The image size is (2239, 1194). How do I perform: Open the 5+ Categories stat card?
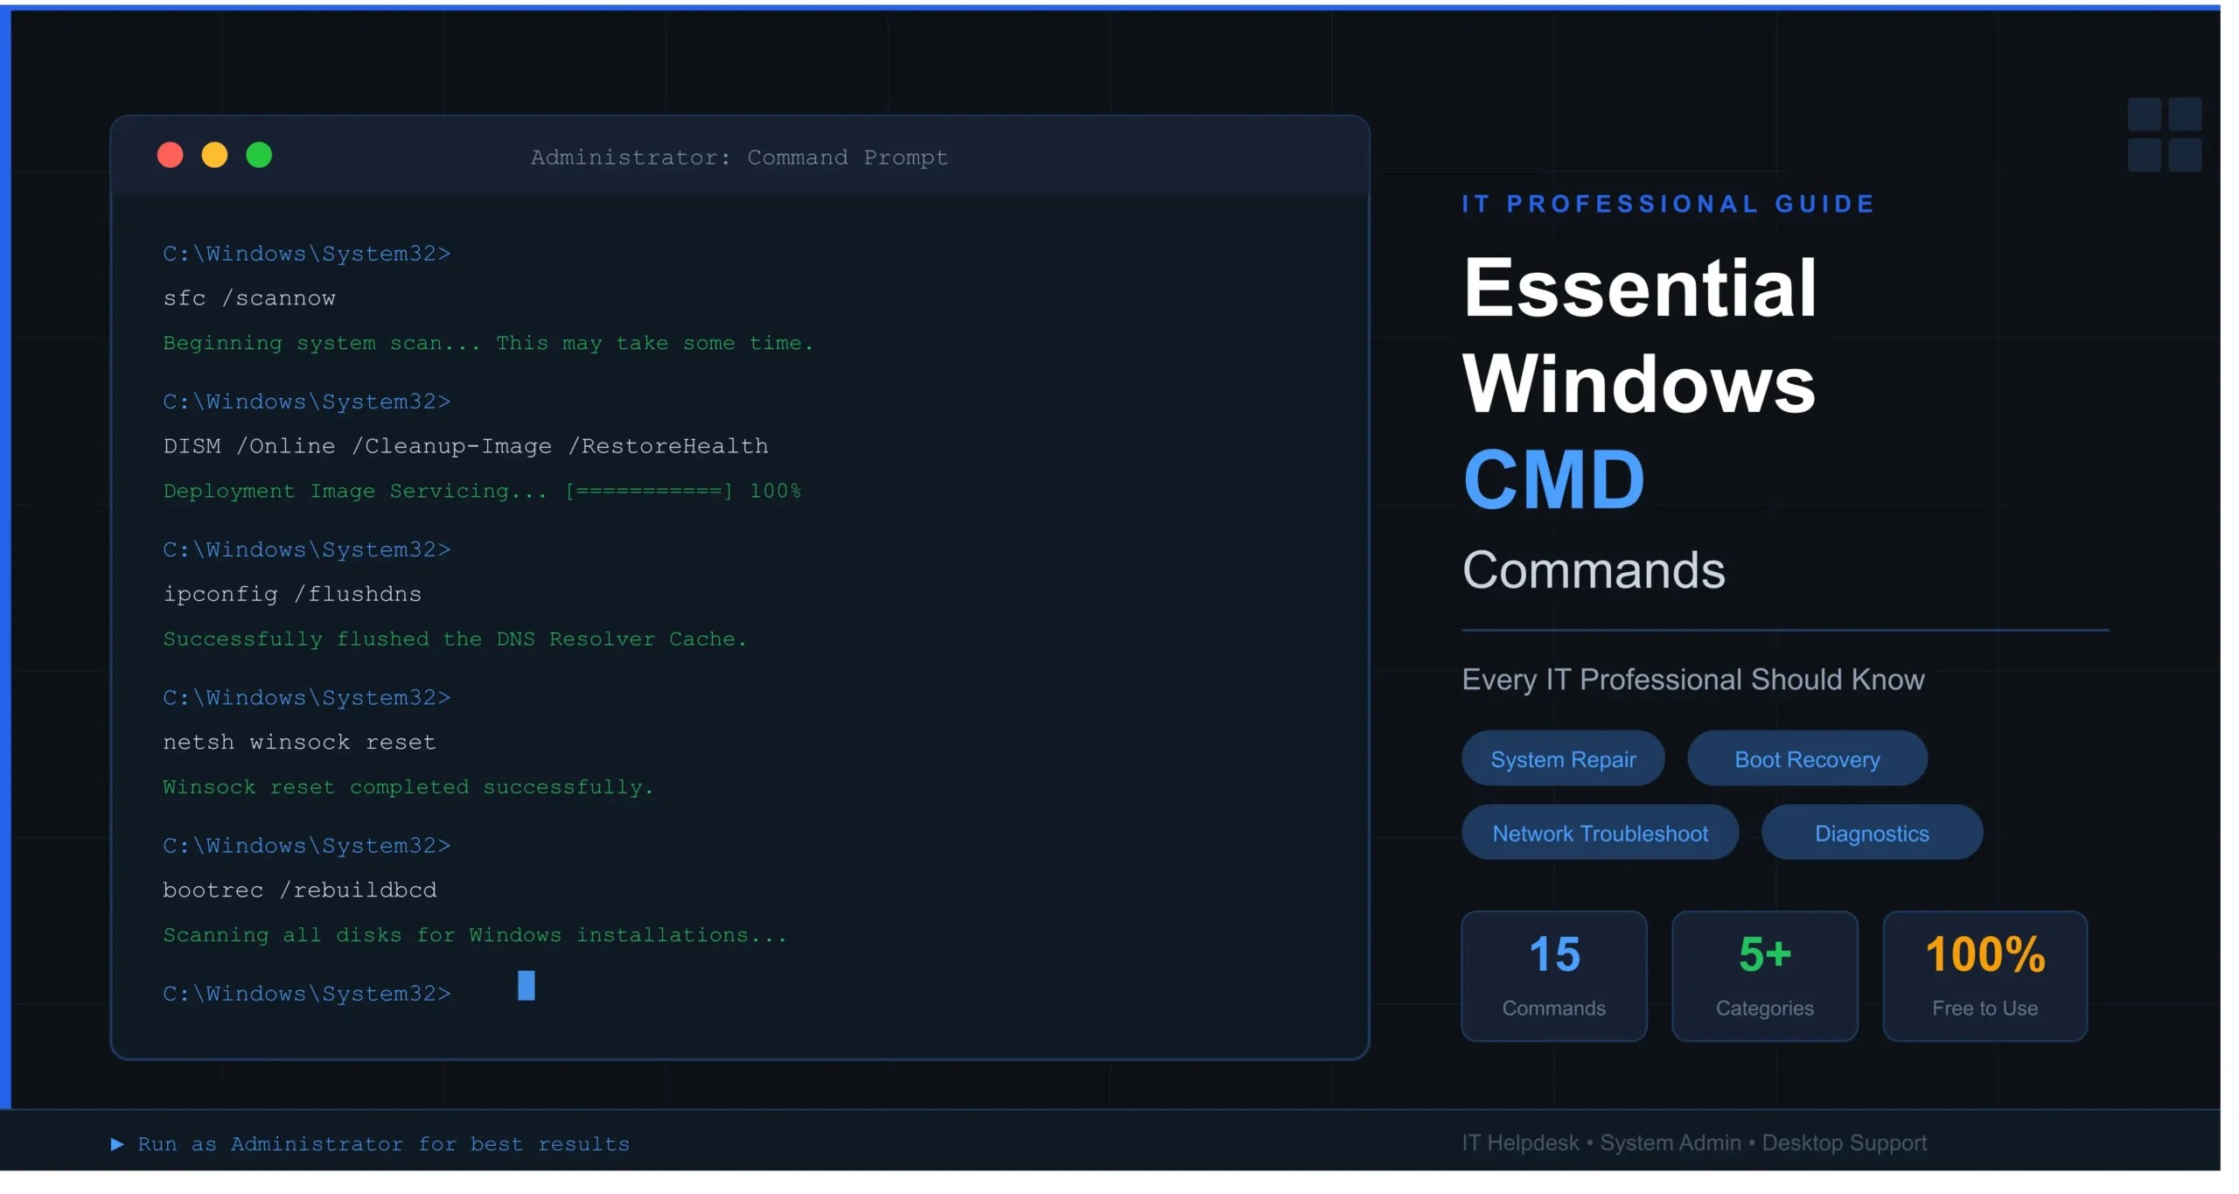[1765, 976]
